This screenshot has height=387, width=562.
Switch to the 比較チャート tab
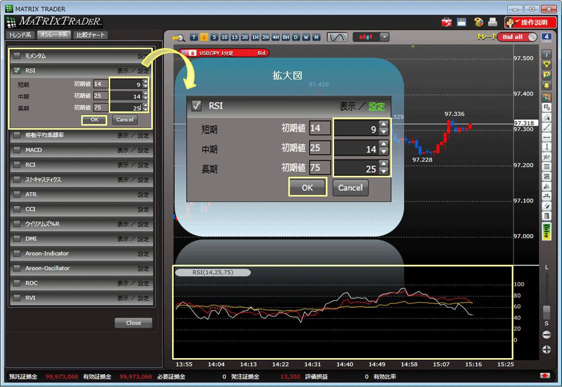(x=91, y=34)
